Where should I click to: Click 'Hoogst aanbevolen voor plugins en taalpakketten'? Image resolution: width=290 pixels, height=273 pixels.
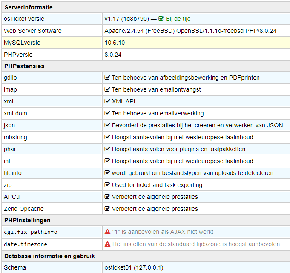178,149
